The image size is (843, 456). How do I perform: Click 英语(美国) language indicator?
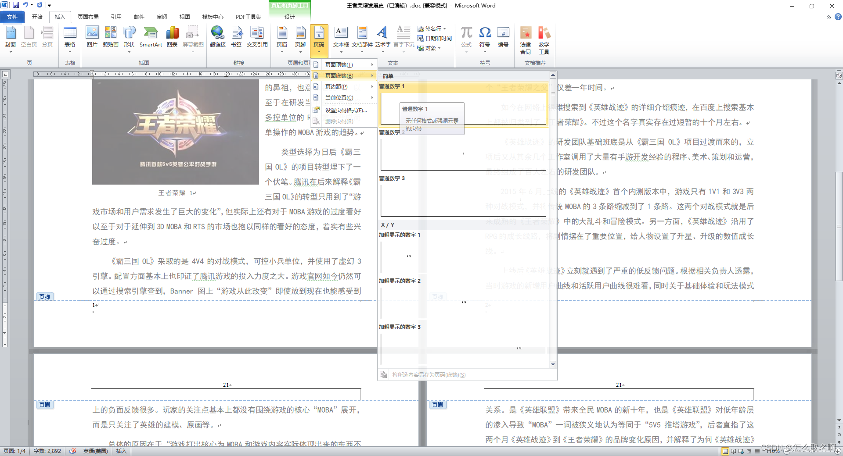[95, 451]
